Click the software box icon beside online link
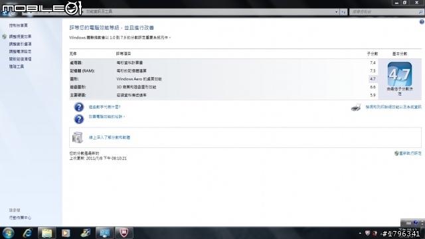Image resolution: width=425 pixels, height=239 pixels. coord(78,137)
